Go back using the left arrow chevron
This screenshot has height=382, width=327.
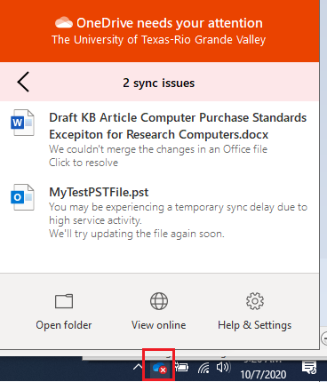coord(23,82)
